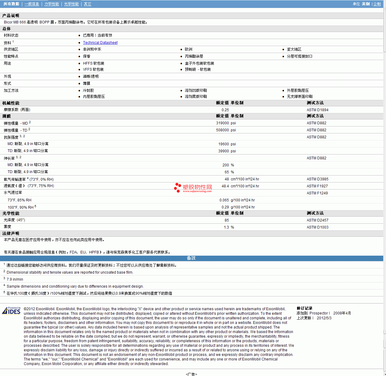Click the 分层可搭接封口 feature entry
The image size is (386, 376).
point(300,56)
